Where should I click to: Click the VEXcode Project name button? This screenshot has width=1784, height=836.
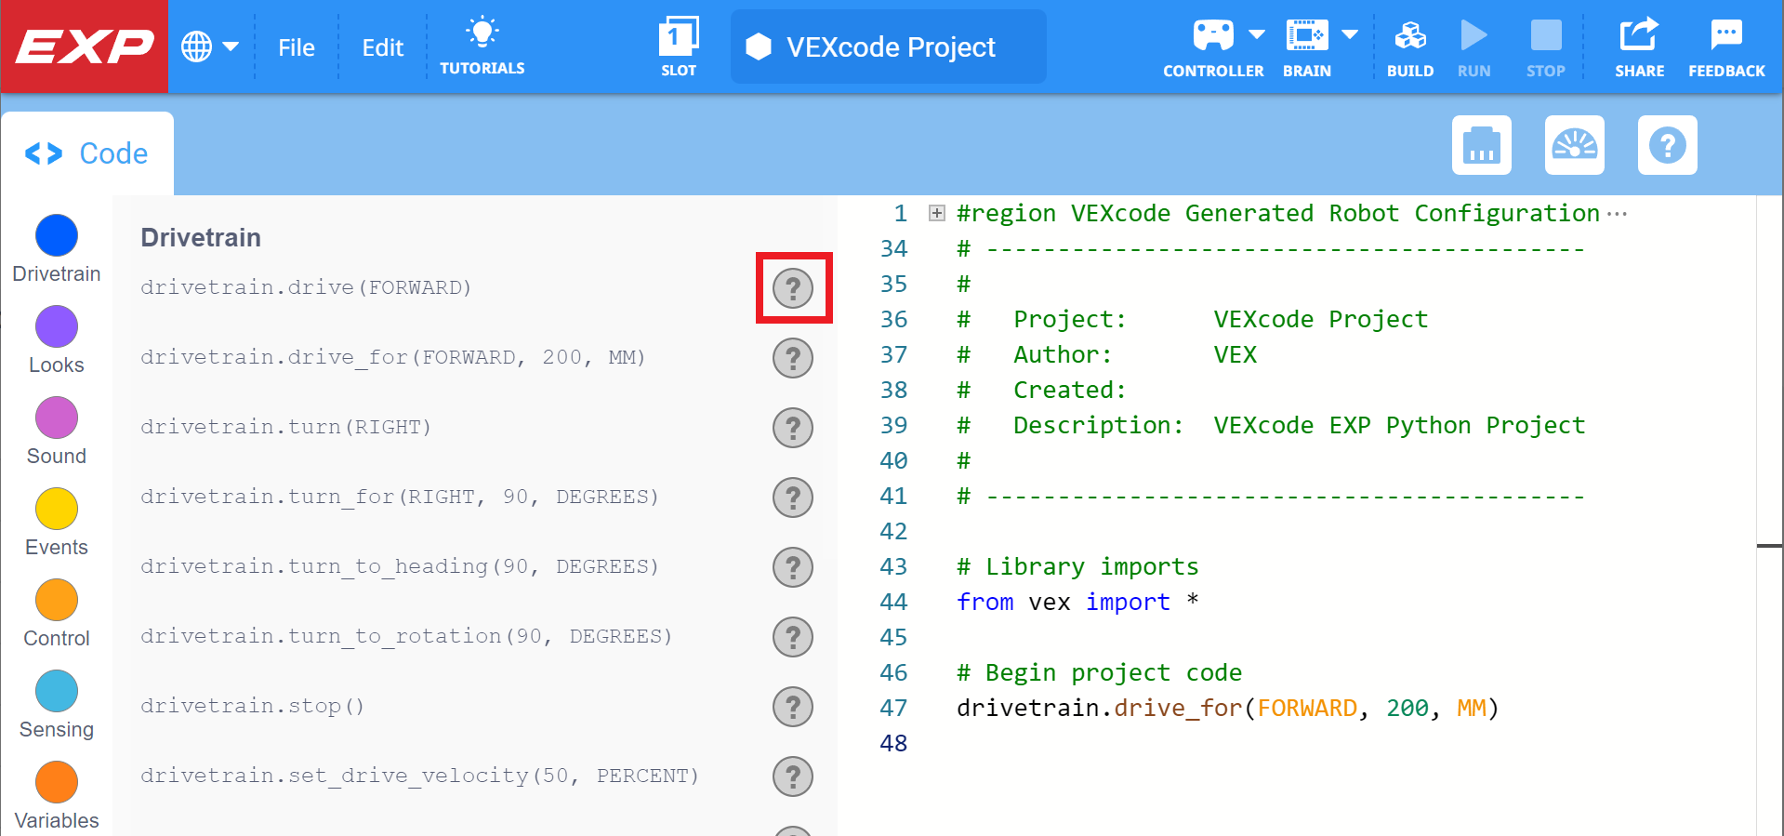pos(888,47)
